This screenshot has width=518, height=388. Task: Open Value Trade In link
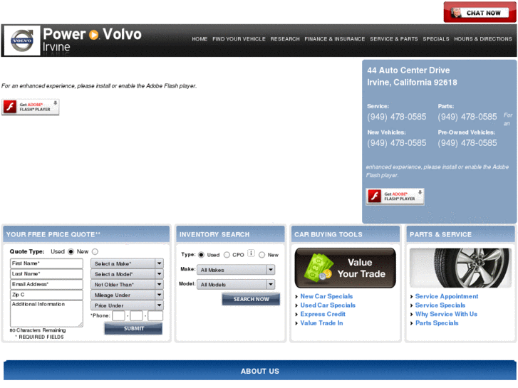(321, 323)
